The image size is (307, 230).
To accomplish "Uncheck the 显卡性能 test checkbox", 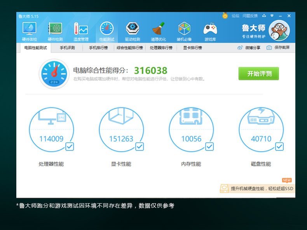I will tap(140, 147).
